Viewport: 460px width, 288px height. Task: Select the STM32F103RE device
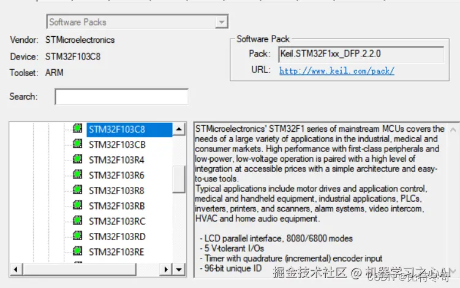click(116, 252)
